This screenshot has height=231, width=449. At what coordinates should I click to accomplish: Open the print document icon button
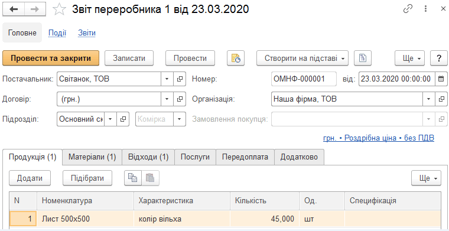363,58
